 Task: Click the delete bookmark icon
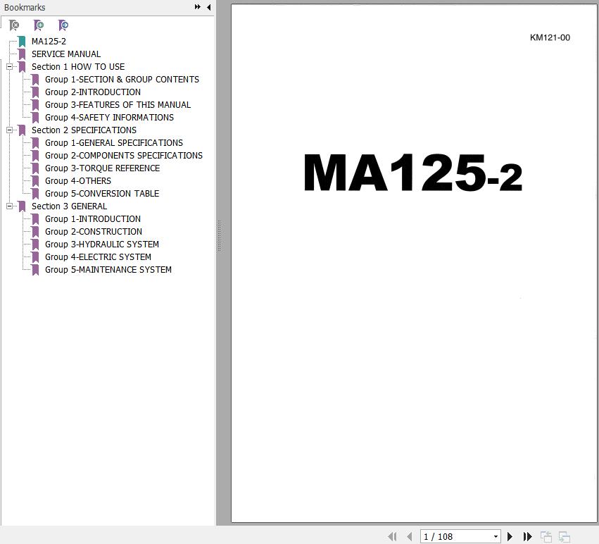(14, 25)
